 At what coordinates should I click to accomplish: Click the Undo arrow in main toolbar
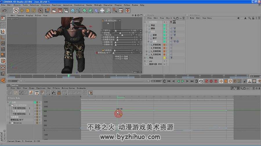pyautogui.click(x=4, y=11)
